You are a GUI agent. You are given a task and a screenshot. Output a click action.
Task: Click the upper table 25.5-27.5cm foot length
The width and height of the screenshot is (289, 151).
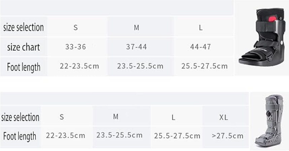[205, 66]
